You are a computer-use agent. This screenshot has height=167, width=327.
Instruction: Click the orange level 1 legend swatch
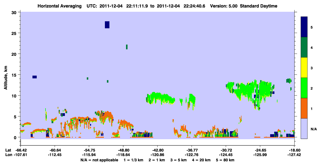[x=304, y=108]
